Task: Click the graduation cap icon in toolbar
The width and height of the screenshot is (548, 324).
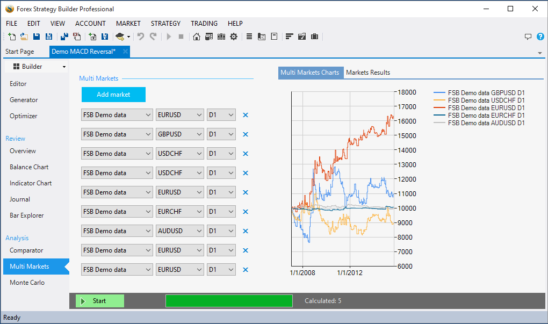Action: tap(120, 37)
